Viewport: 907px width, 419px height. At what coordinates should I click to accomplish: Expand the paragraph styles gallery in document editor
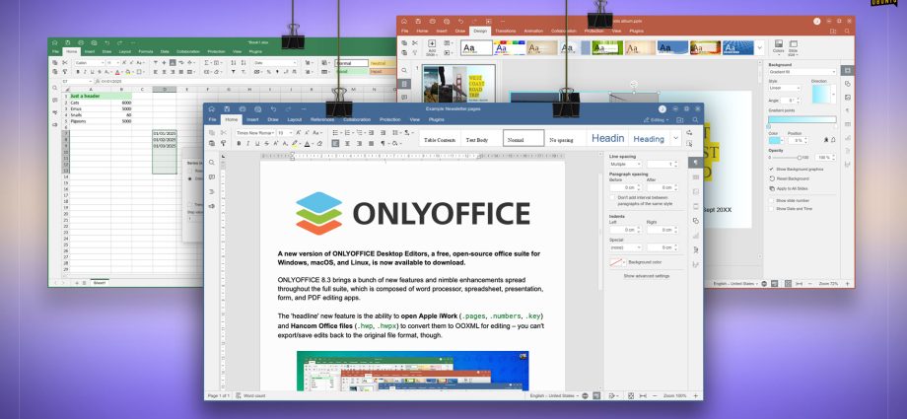(675, 138)
